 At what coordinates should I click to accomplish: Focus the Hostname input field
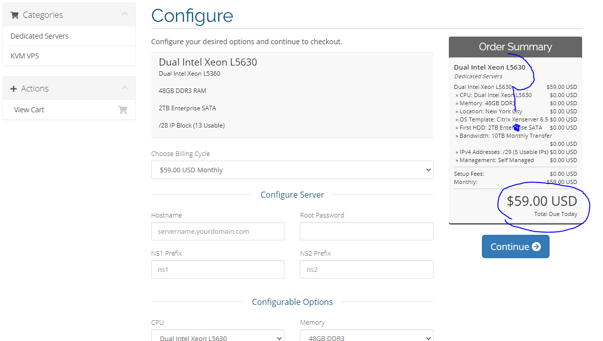(x=218, y=231)
